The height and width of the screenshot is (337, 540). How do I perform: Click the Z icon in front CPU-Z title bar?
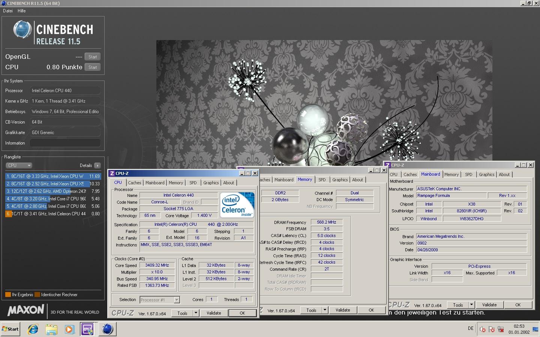point(112,173)
